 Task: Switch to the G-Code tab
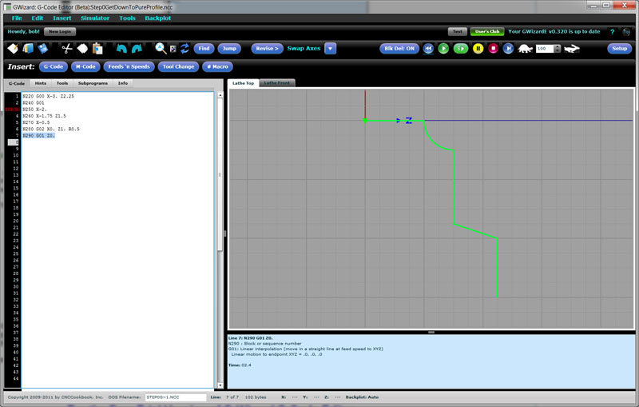click(x=17, y=83)
